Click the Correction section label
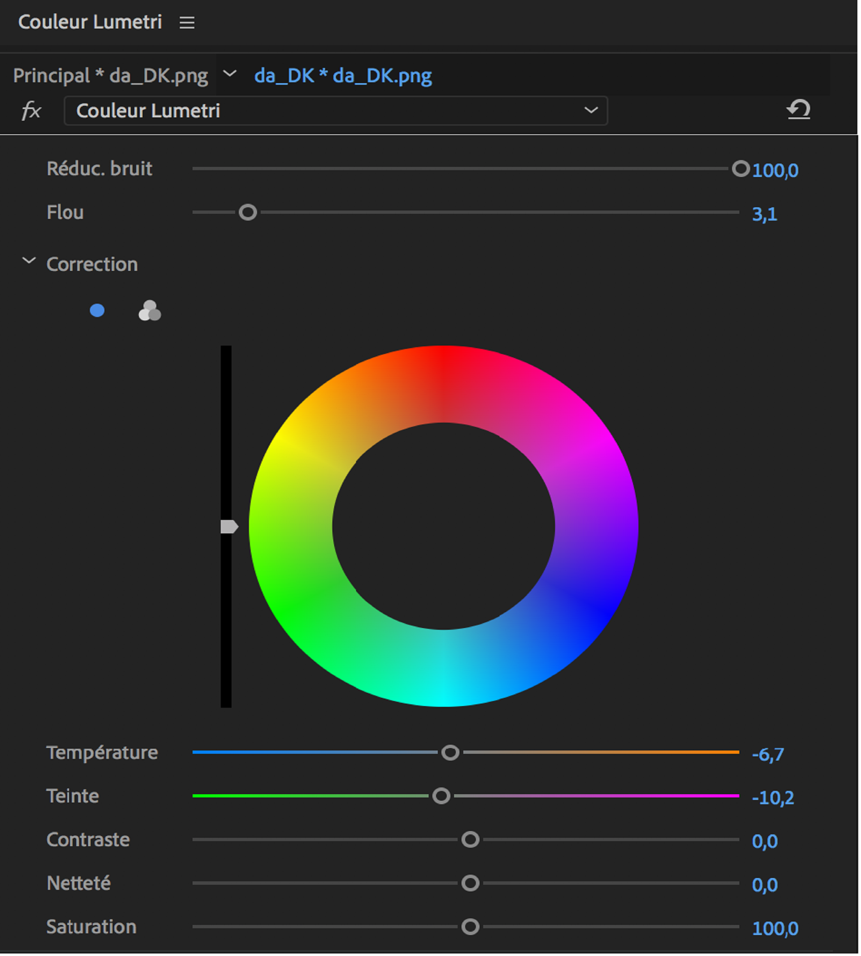This screenshot has width=861, height=956. click(91, 264)
